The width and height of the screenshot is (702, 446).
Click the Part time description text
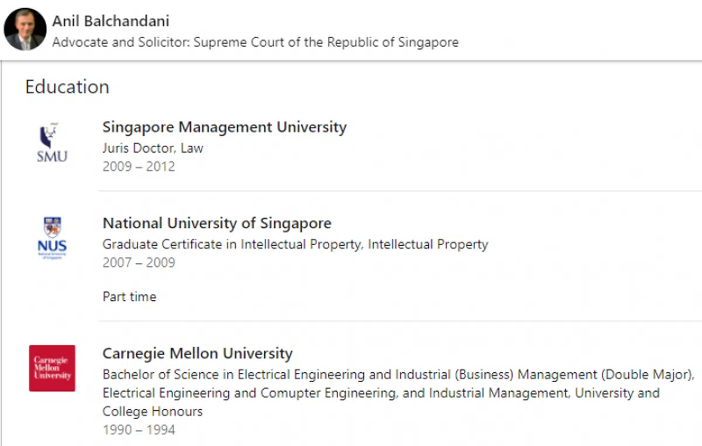(x=129, y=297)
